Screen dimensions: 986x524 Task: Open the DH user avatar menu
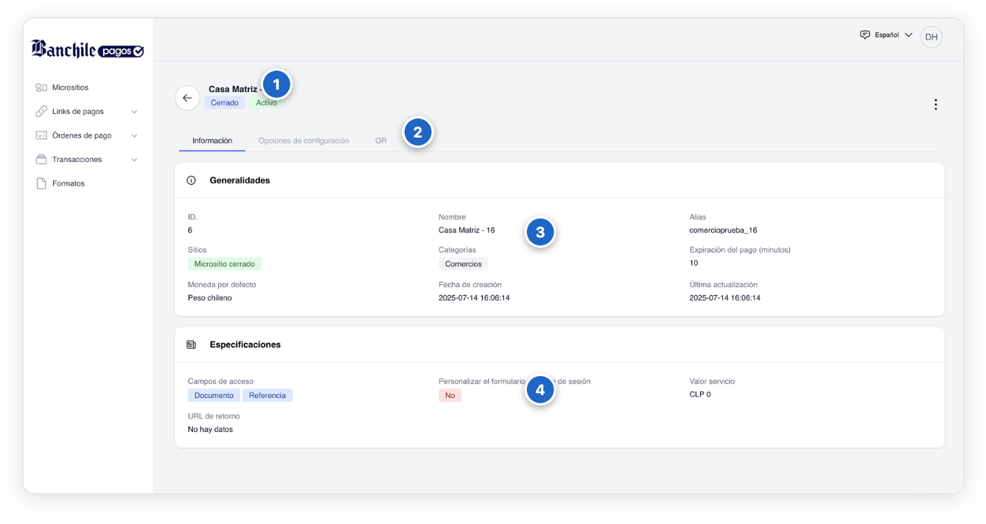click(931, 37)
